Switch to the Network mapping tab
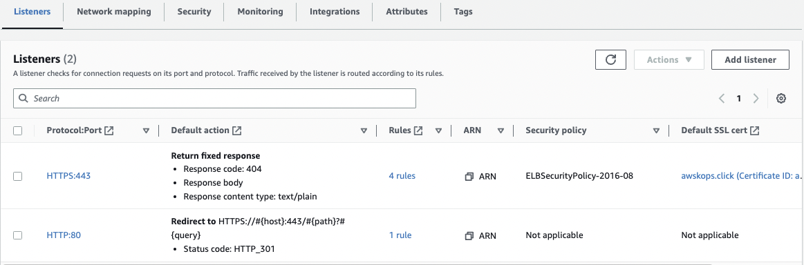This screenshot has width=804, height=265. [114, 11]
